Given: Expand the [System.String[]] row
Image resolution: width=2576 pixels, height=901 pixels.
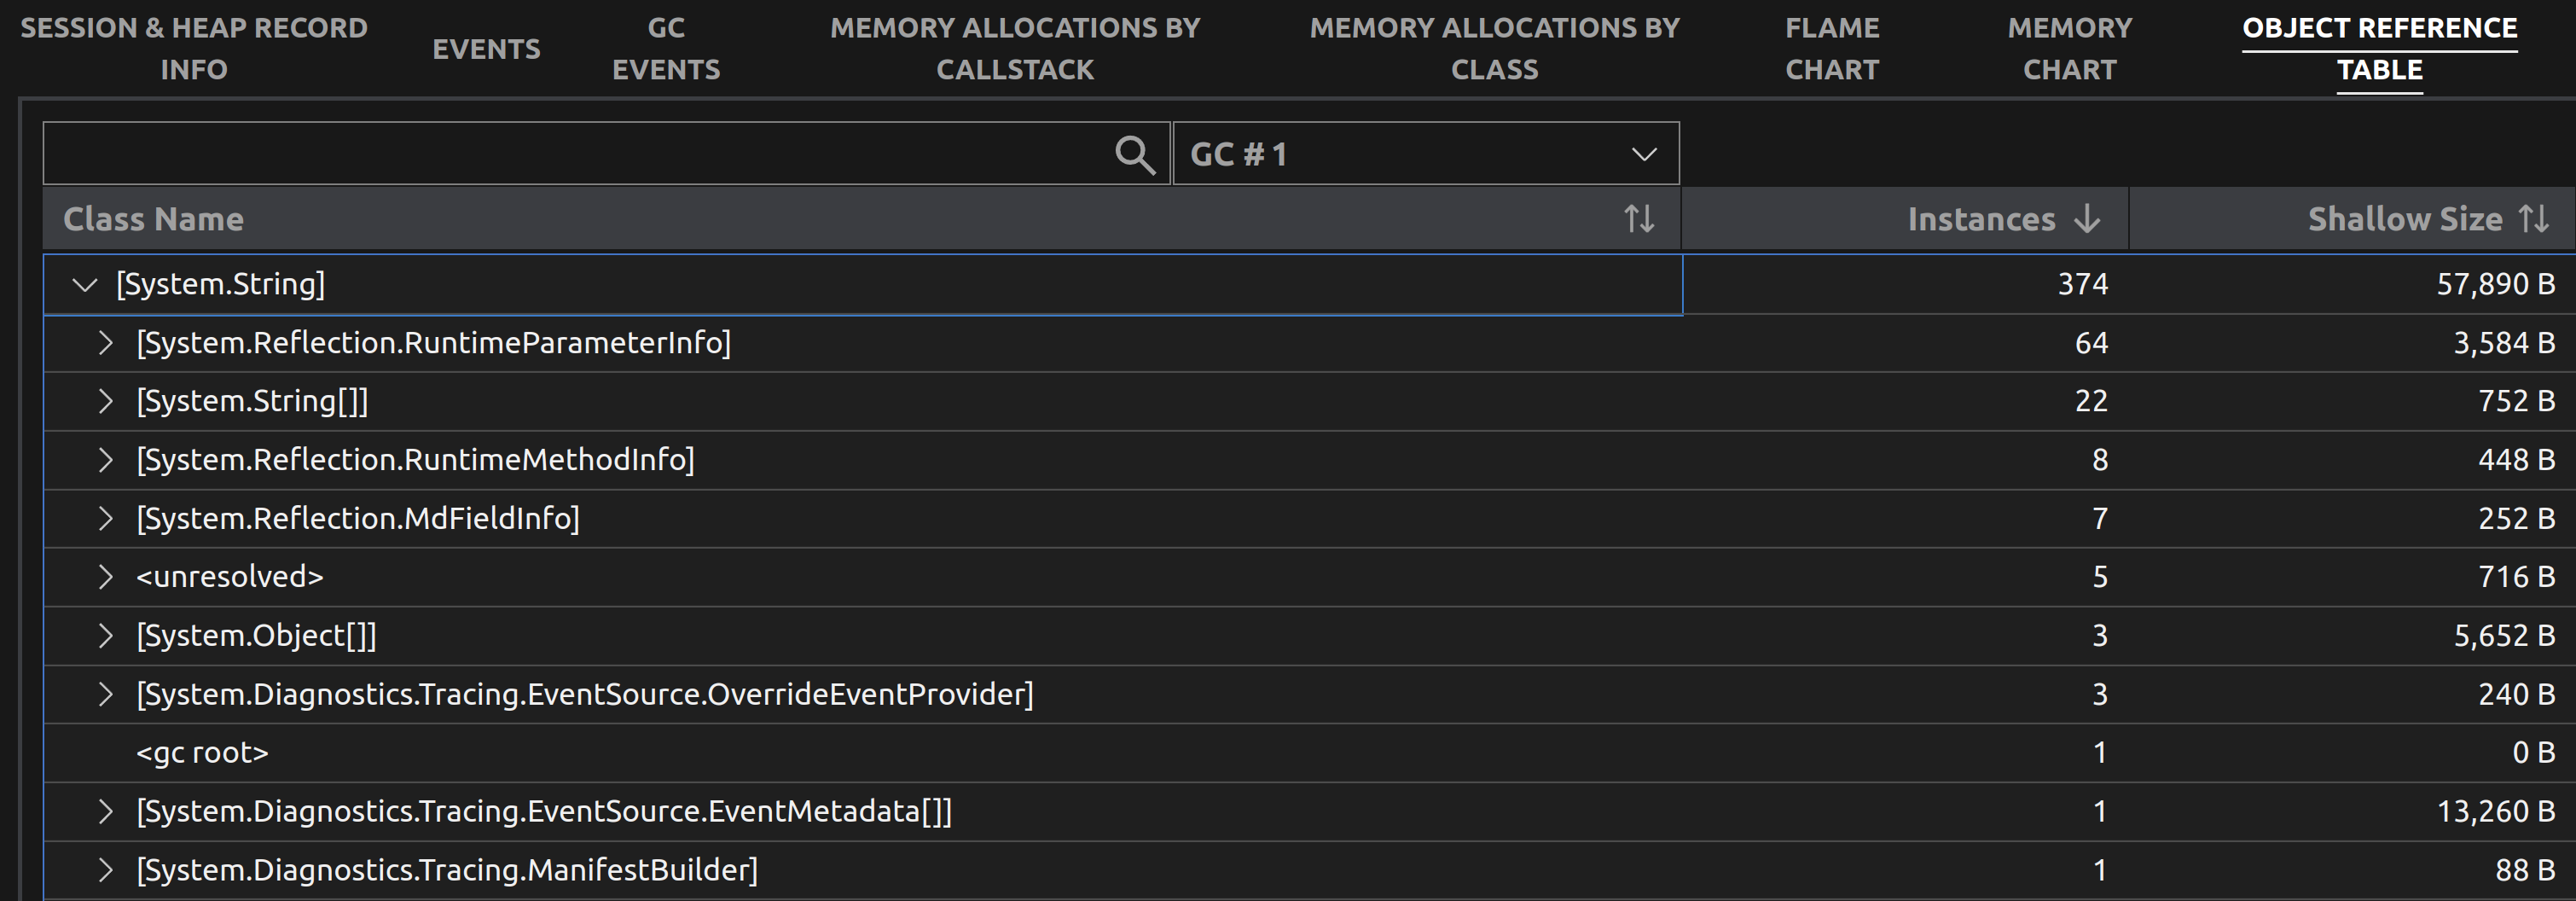Looking at the screenshot, I should click(105, 401).
